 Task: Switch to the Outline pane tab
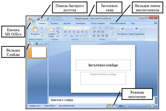click(x=37, y=43)
